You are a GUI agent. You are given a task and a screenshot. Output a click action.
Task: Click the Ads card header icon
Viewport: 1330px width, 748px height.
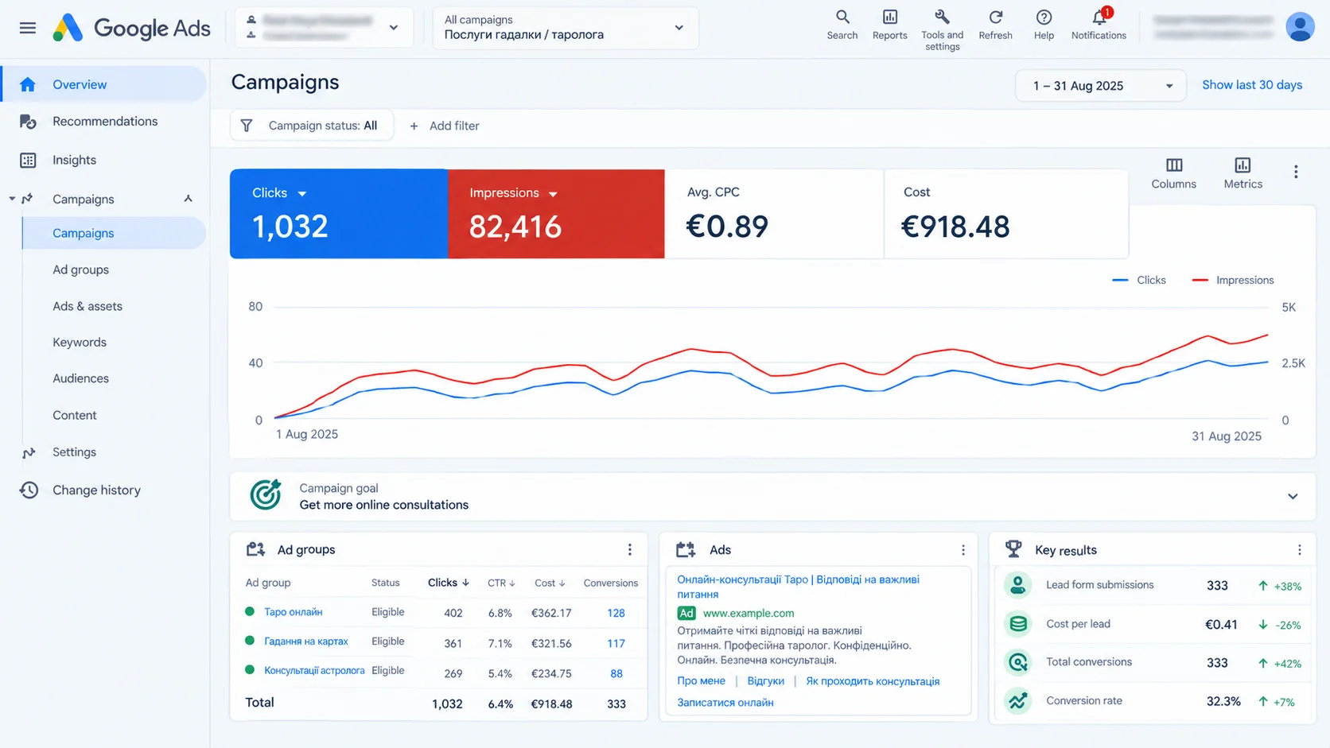(686, 549)
